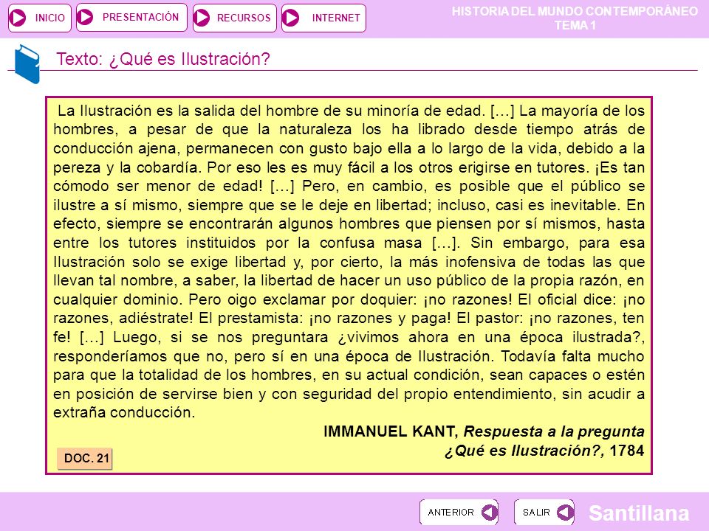Image resolution: width=709 pixels, height=531 pixels.
Task: Click the back arrow icon on ANTERIOR
Action: point(489,512)
